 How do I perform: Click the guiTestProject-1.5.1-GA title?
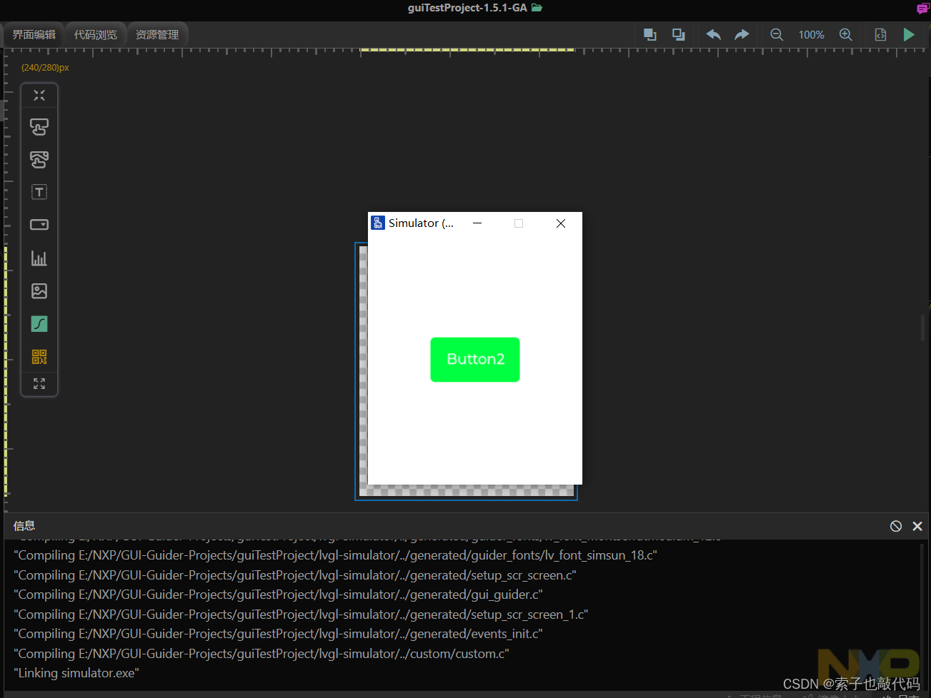[467, 8]
